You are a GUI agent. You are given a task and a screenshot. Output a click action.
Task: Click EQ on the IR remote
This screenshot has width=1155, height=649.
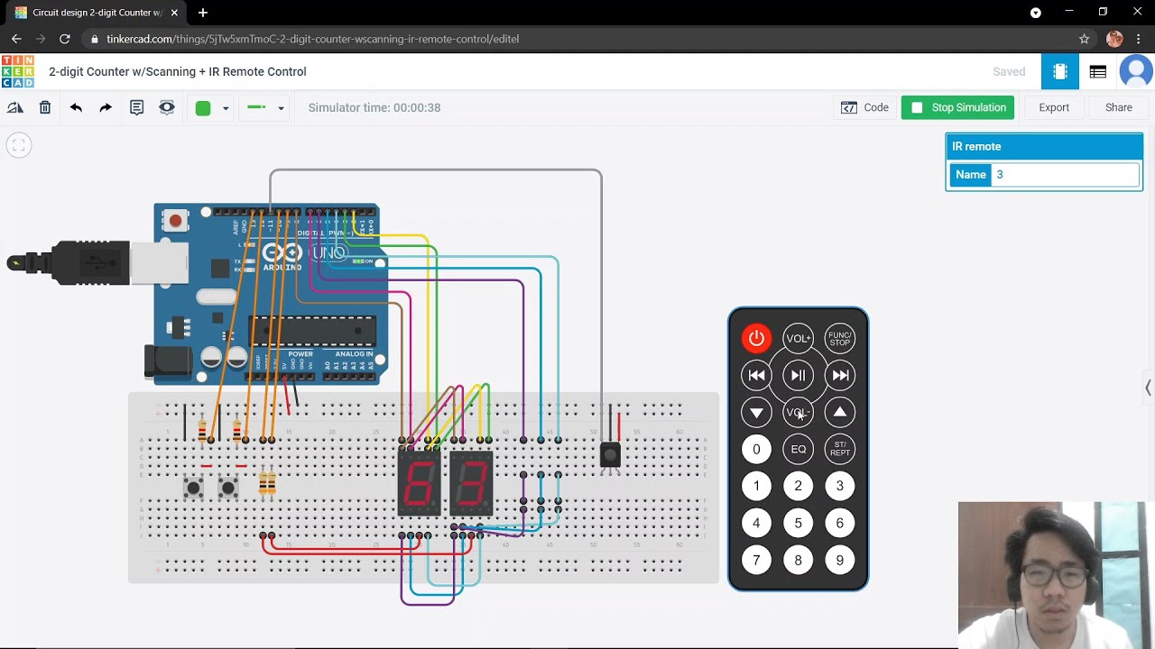pyautogui.click(x=798, y=450)
